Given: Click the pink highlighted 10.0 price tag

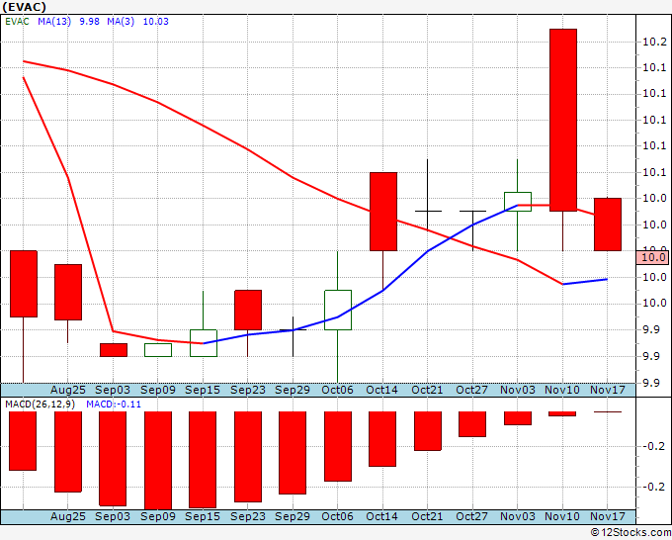Looking at the screenshot, I should tap(652, 258).
